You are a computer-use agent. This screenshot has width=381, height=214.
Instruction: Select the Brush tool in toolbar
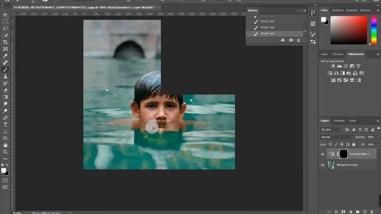click(5, 70)
